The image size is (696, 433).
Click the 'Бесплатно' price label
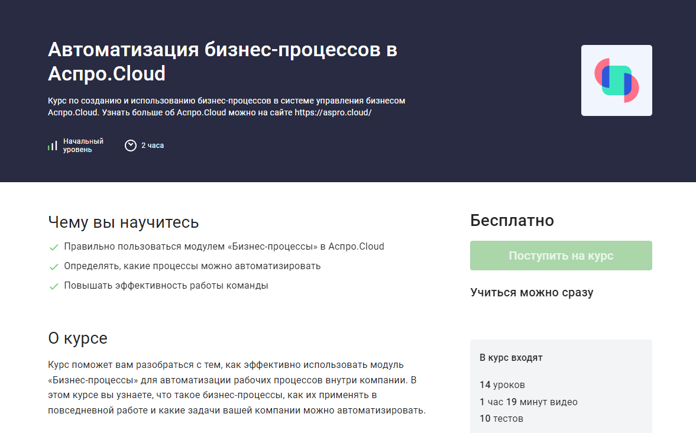[x=512, y=221]
